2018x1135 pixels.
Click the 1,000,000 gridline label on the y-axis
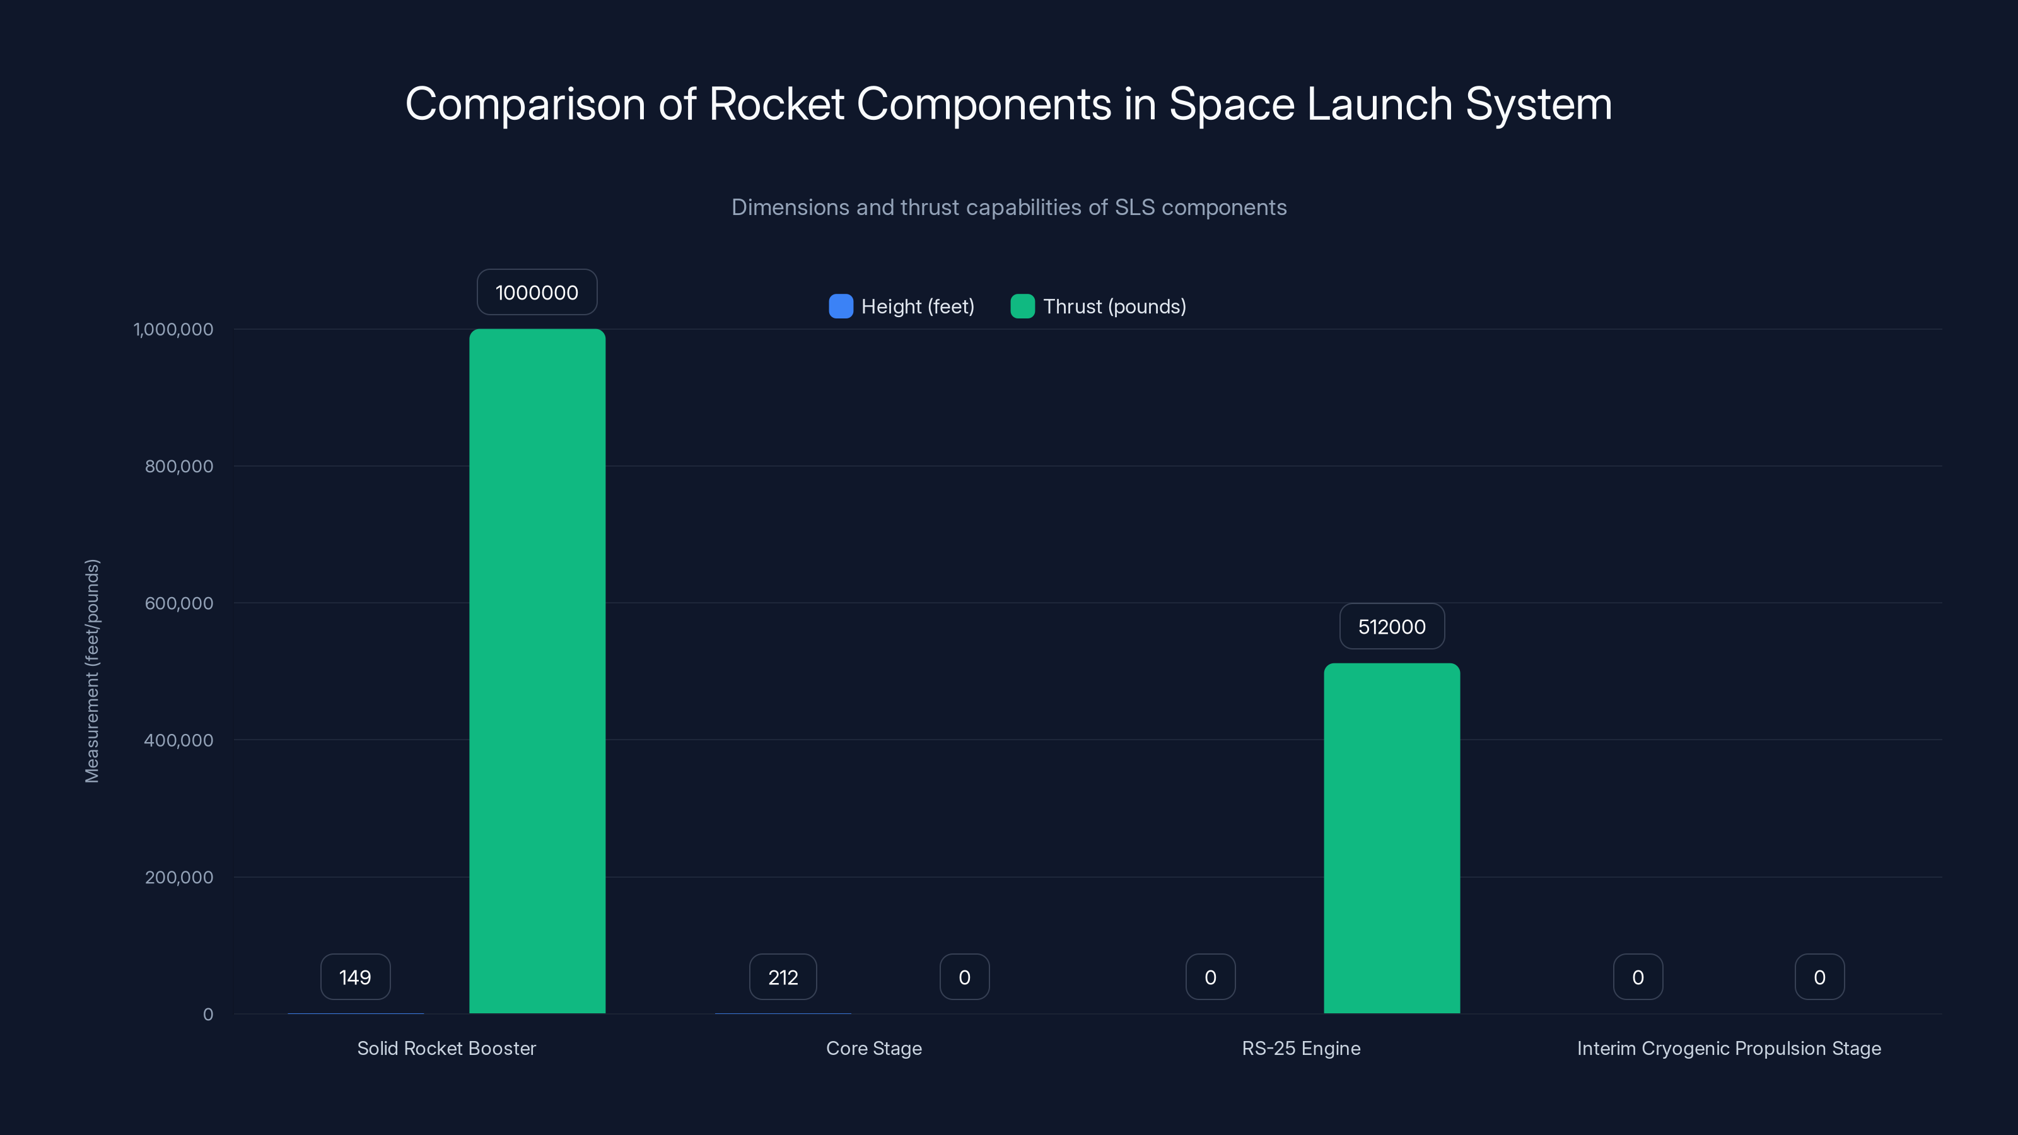(174, 329)
